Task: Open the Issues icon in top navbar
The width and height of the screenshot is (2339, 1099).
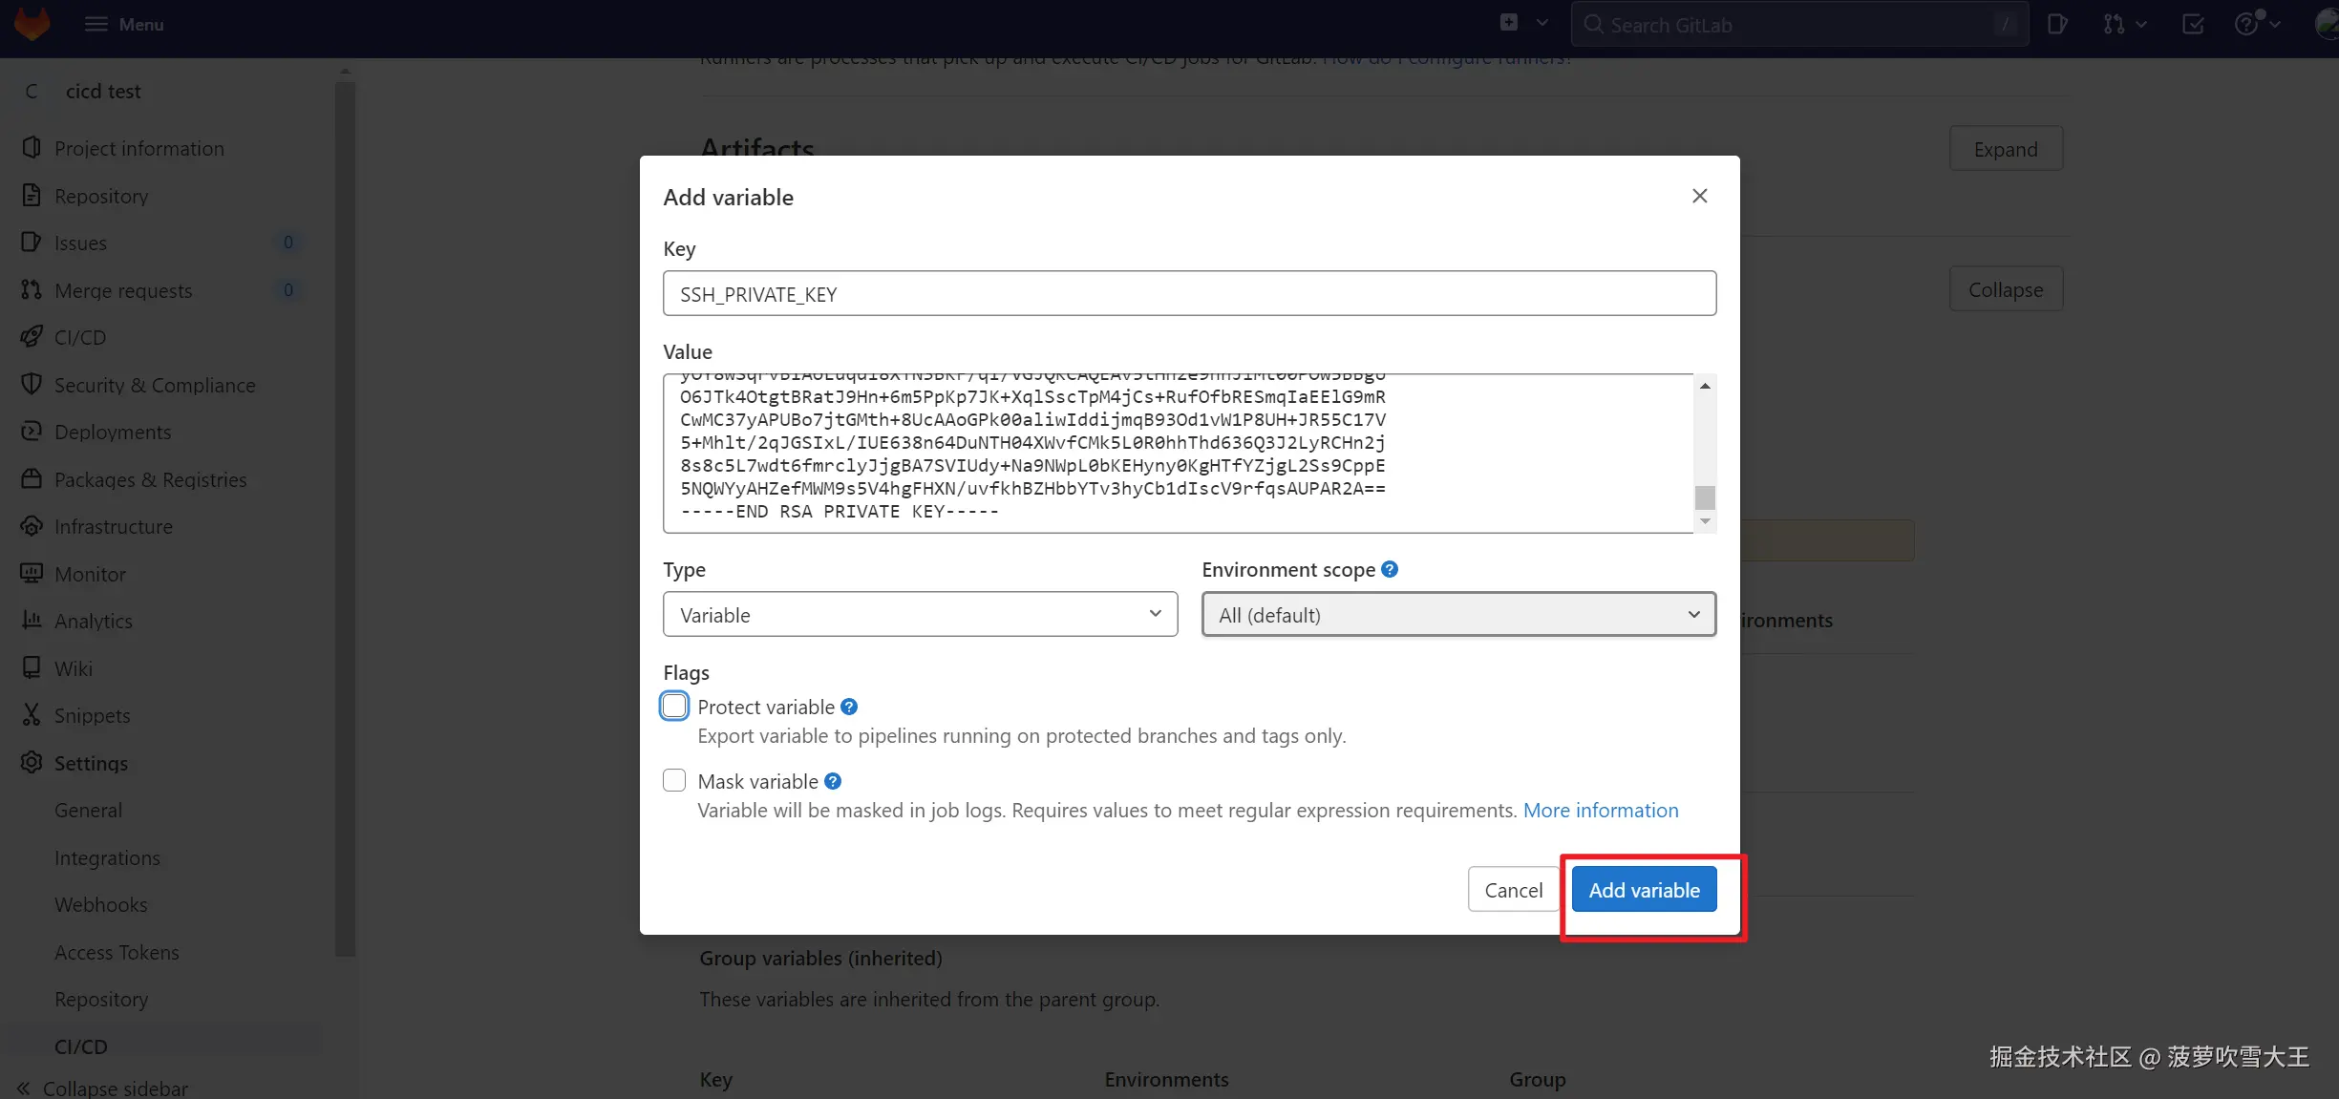Action: click(2057, 24)
